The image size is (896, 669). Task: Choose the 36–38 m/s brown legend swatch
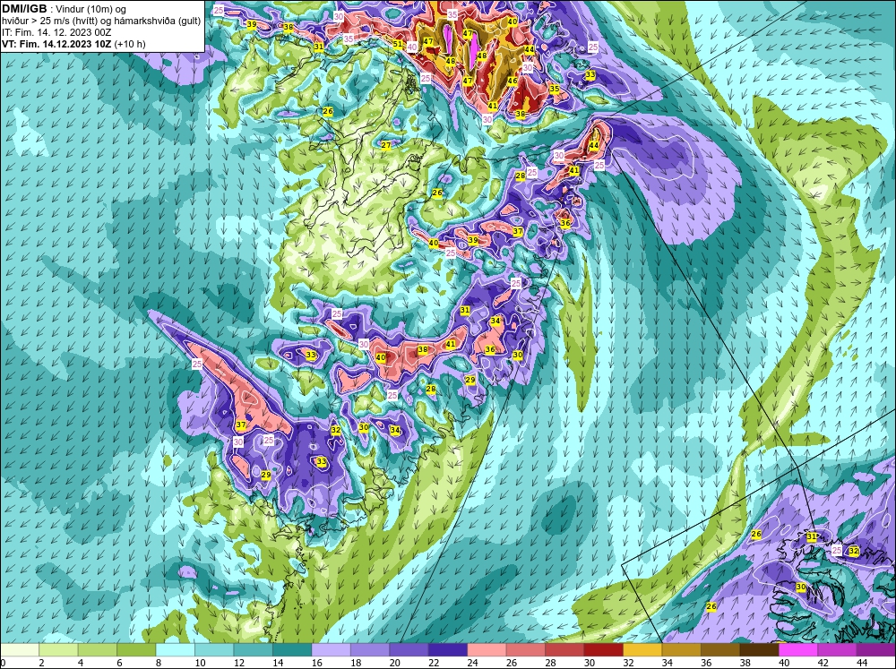click(x=720, y=650)
